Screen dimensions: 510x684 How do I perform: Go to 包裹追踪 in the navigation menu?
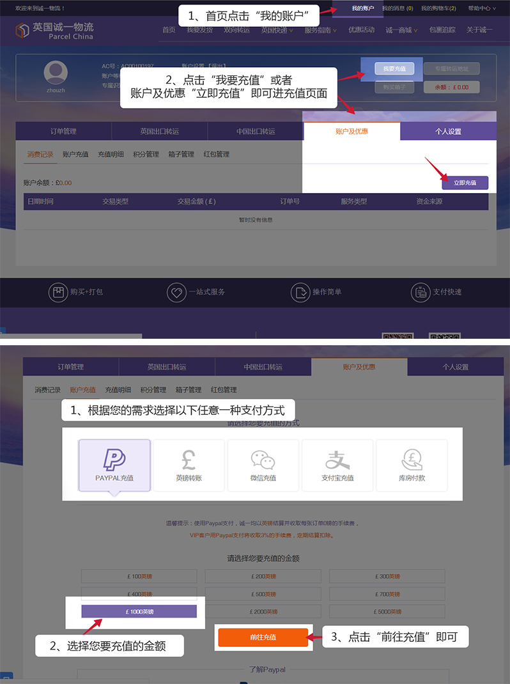coord(442,30)
